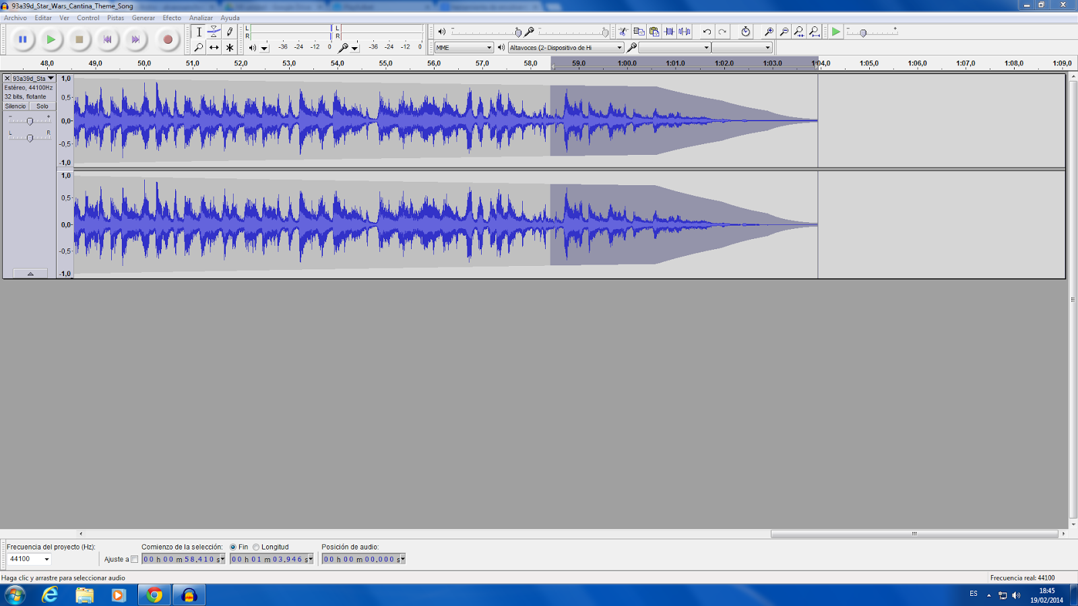Collapse the track using the bottom arrow
The height and width of the screenshot is (606, 1078).
point(30,273)
